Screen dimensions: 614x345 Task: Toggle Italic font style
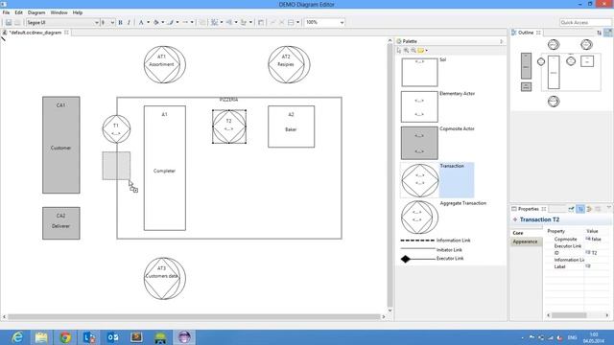(129, 23)
